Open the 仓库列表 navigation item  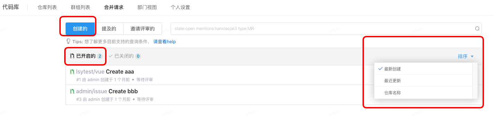[x=47, y=7]
